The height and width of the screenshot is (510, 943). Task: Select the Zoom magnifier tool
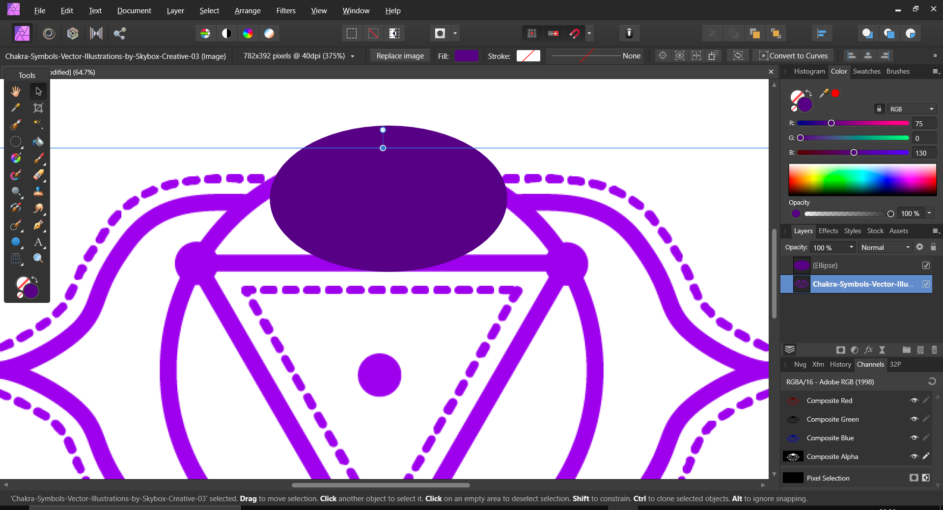pos(38,258)
